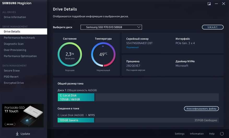Click the C: Local Disk 105GB/465GB bar
Screen dimensions: 229x138
tap(76, 97)
